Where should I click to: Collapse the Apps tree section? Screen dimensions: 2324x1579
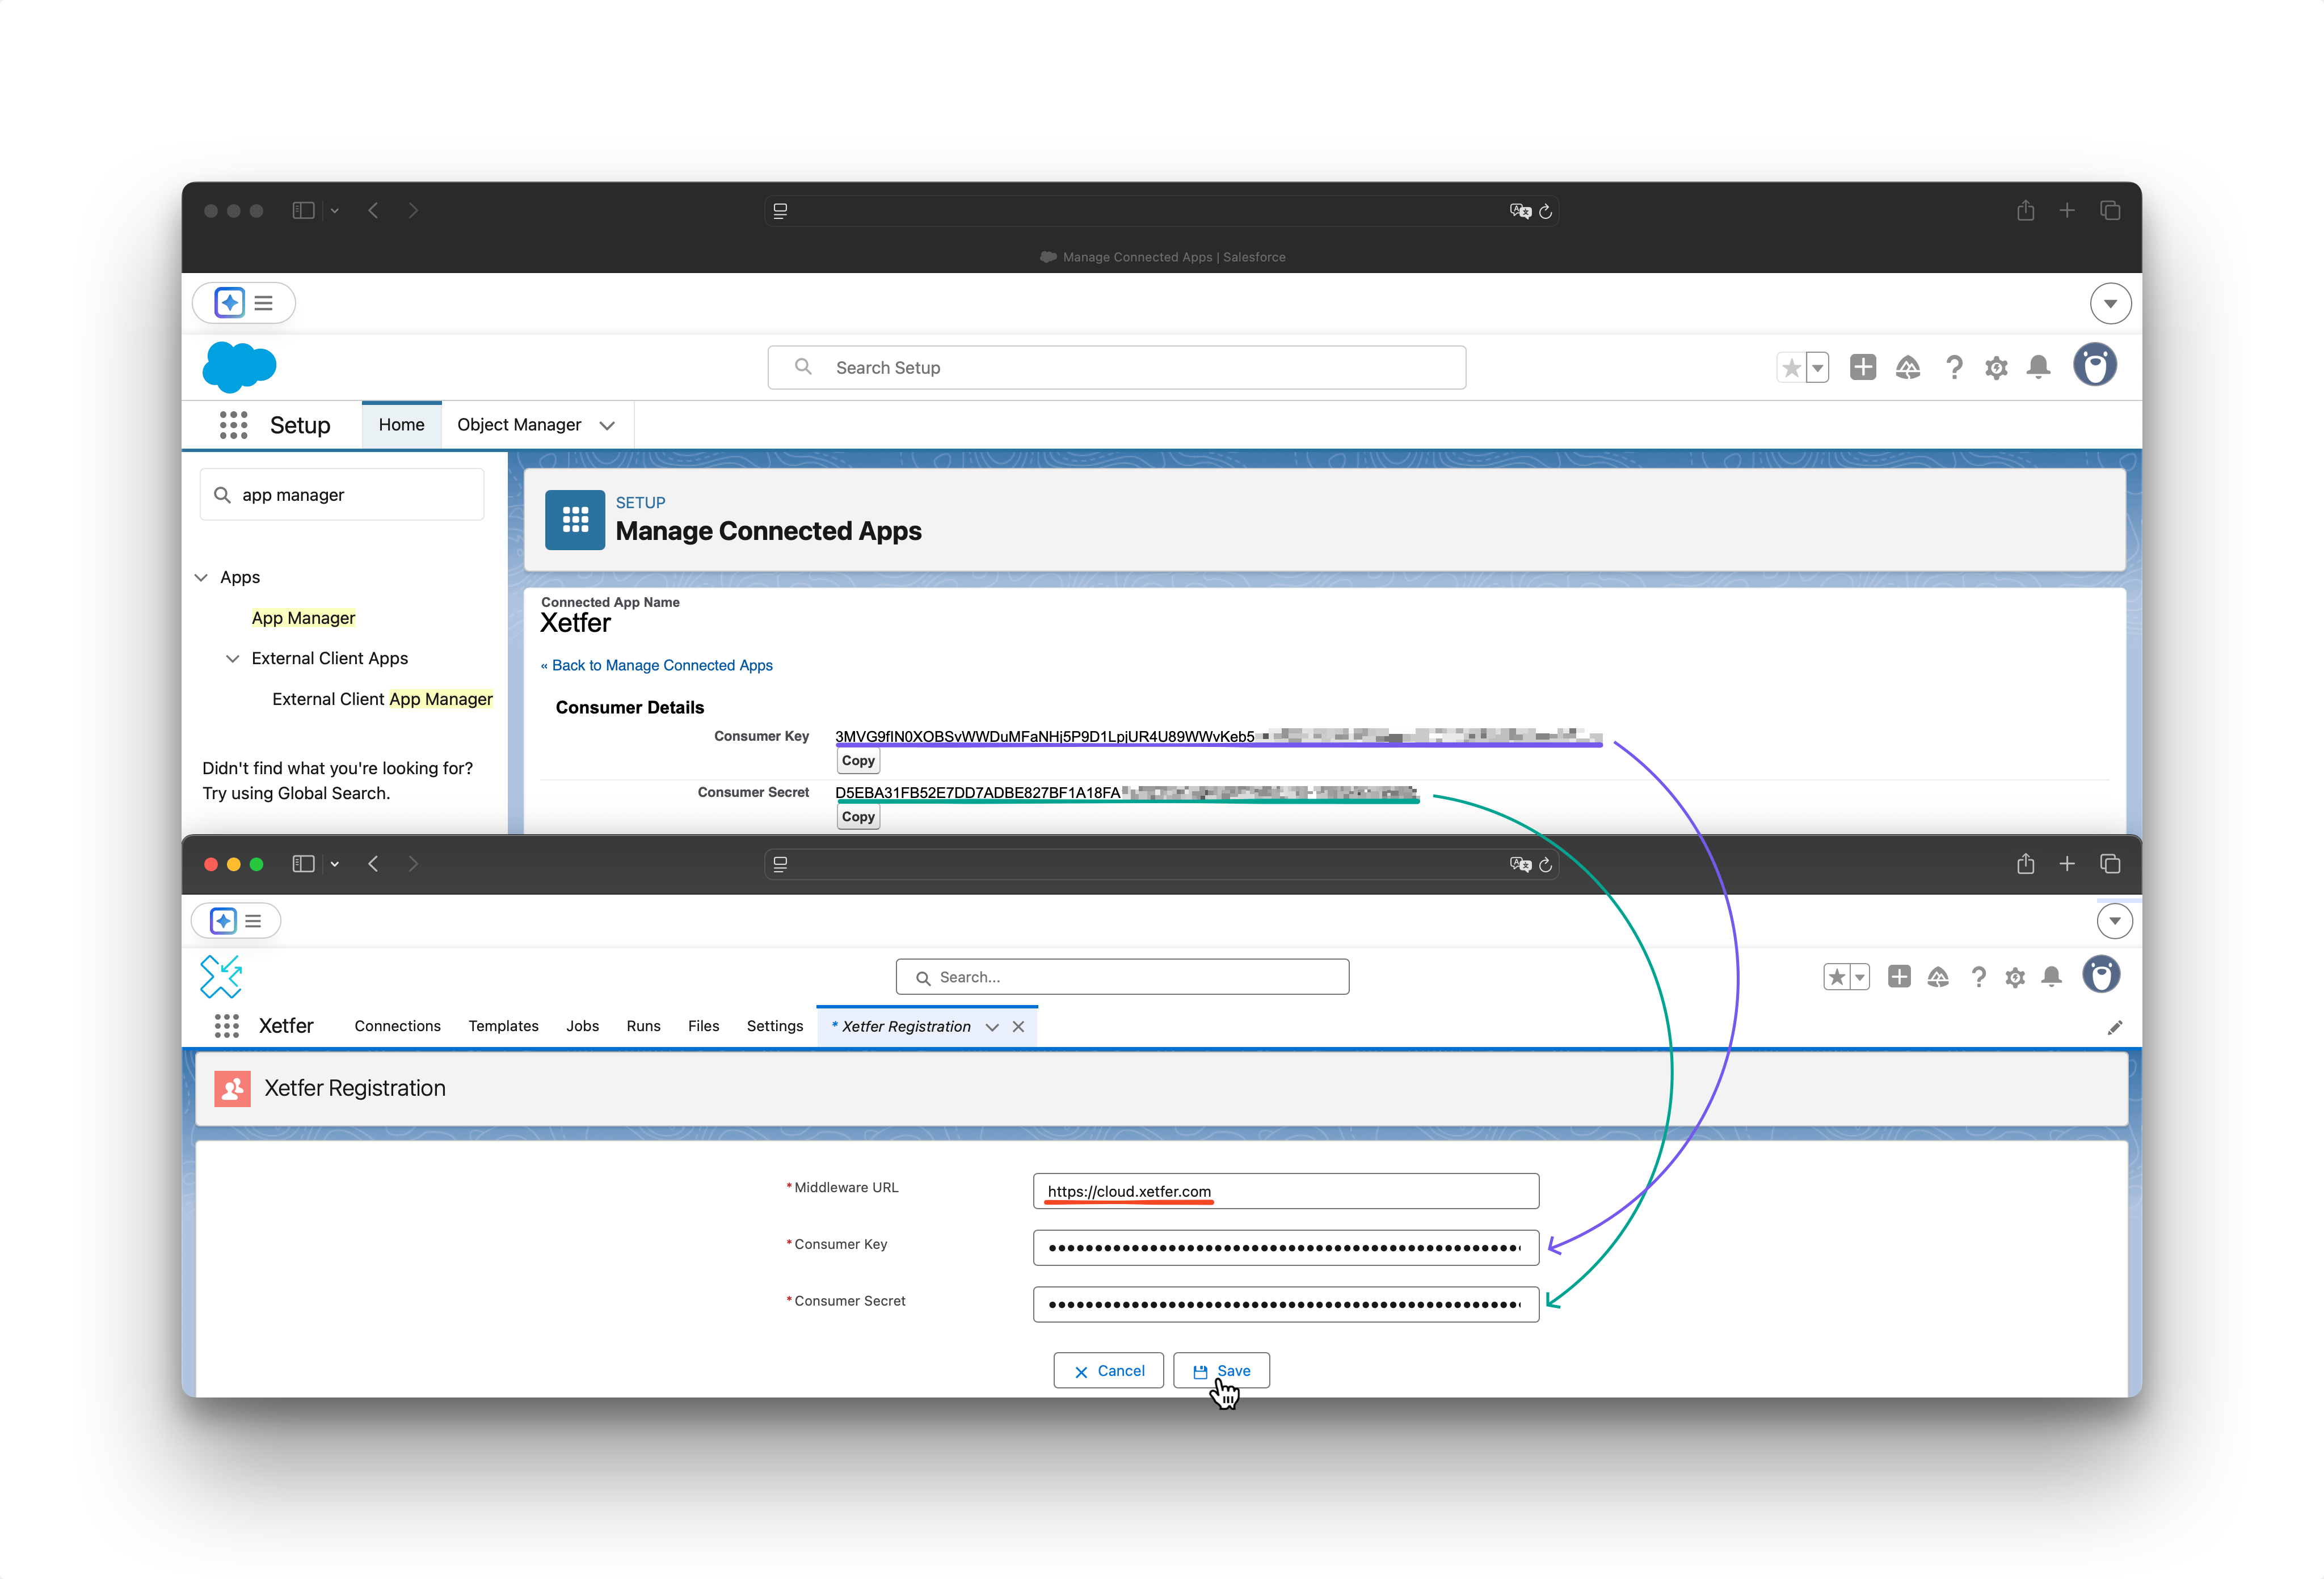coord(201,577)
